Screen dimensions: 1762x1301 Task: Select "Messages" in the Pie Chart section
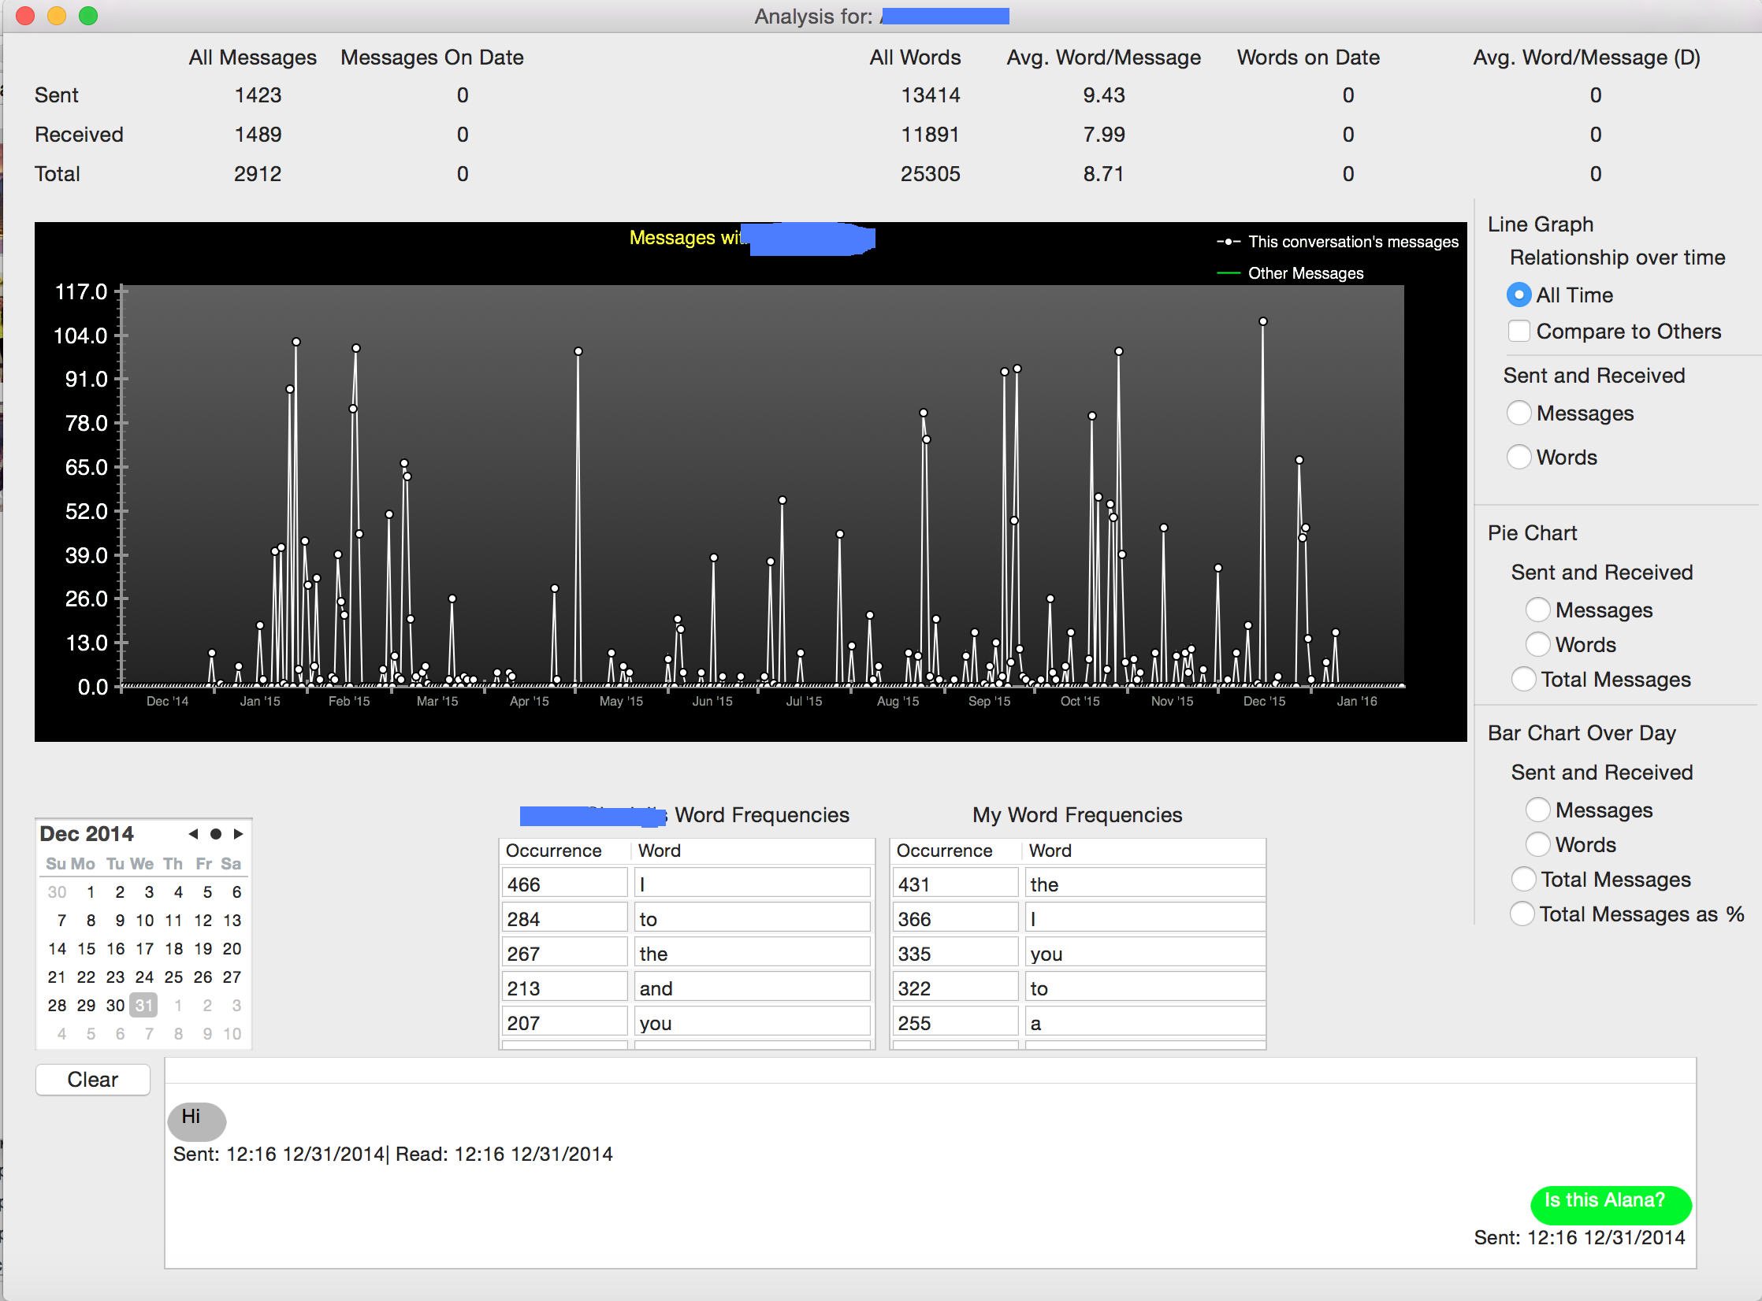tap(1538, 609)
